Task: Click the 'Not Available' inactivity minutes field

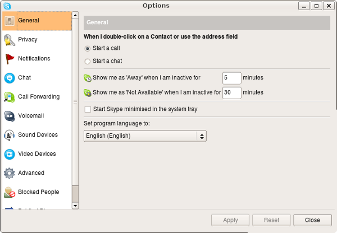Action: tap(231, 92)
